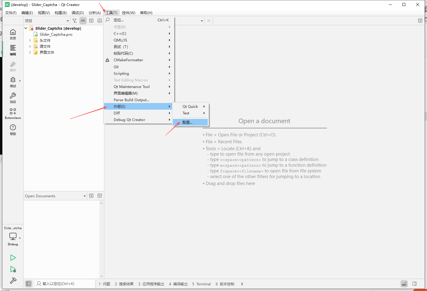The image size is (427, 291).
Task: Split the editor view at top right
Action: (x=420, y=21)
